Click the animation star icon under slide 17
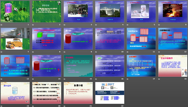Screen dimensions: 188x107 pyautogui.click(x=128, y=79)
